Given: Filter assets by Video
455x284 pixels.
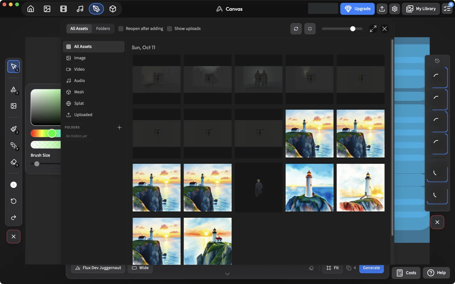Looking at the screenshot, I should [94, 69].
